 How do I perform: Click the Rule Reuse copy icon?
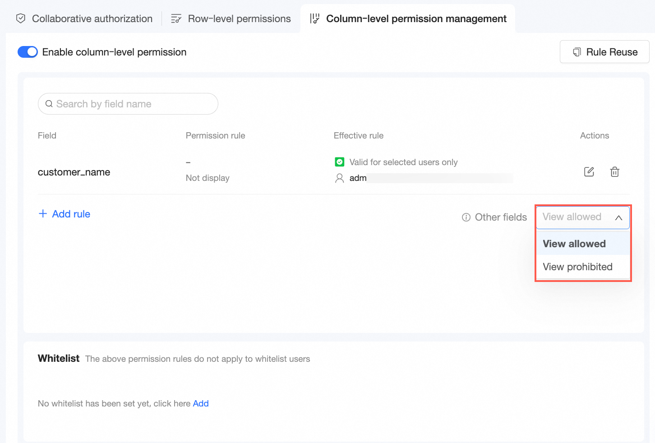pyautogui.click(x=577, y=52)
